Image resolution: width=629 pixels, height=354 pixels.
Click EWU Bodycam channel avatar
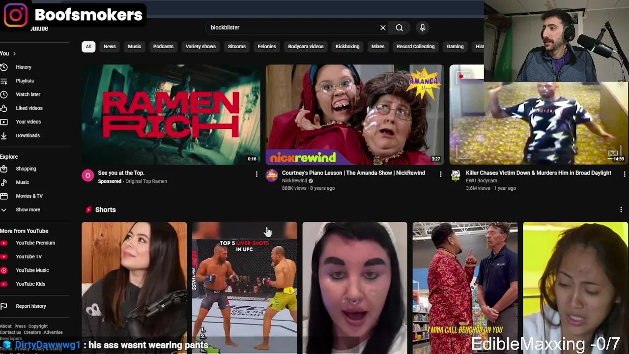point(456,176)
